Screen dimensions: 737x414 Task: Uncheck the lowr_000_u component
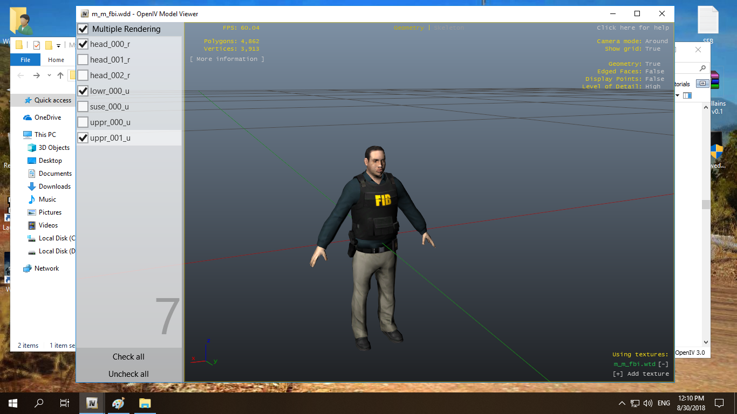[x=83, y=91]
